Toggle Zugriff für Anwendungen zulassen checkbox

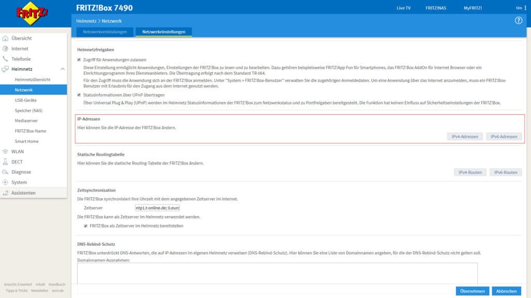[x=79, y=60]
